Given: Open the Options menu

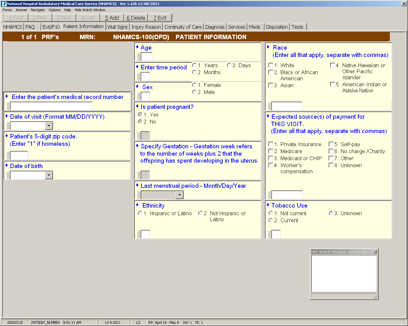Looking at the screenshot, I should 55,10.
